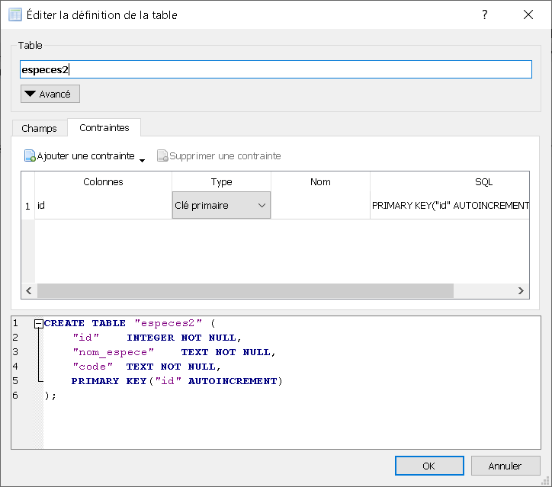Image resolution: width=552 pixels, height=487 pixels.
Task: Open the help question mark button
Action: pos(485,14)
